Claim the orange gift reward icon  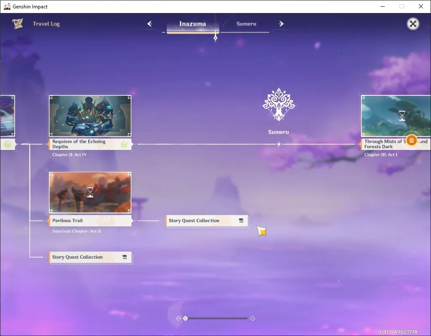(411, 140)
